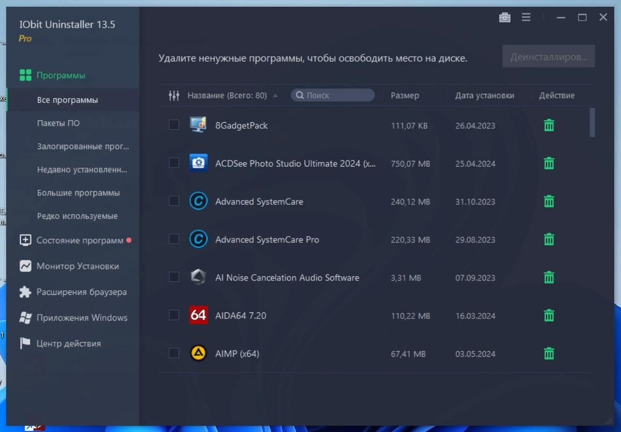The width and height of the screenshot is (621, 432).
Task: Click the sort arrow next to Название
Action: tap(275, 96)
